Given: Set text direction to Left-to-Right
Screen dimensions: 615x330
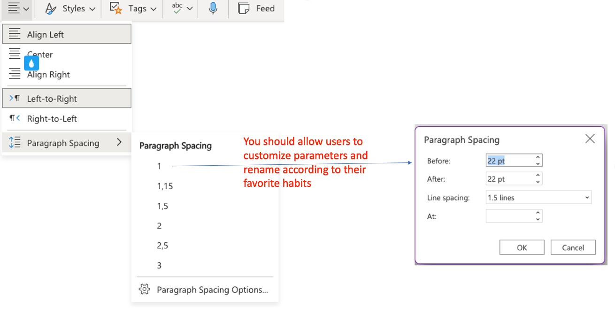Looking at the screenshot, I should coord(67,99).
